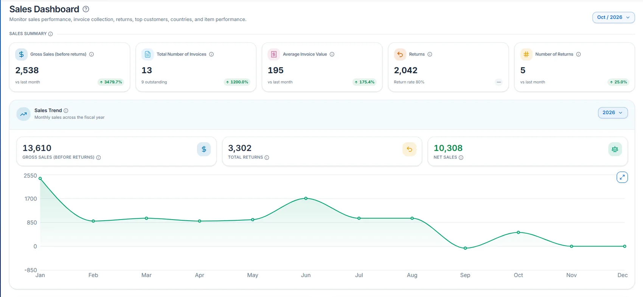This screenshot has height=297, width=643.
Task: Click the 9 outstanding invoices text
Action: coord(154,82)
